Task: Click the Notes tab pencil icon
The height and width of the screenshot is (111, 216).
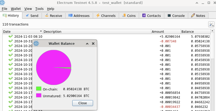Action: click(x=193, y=15)
